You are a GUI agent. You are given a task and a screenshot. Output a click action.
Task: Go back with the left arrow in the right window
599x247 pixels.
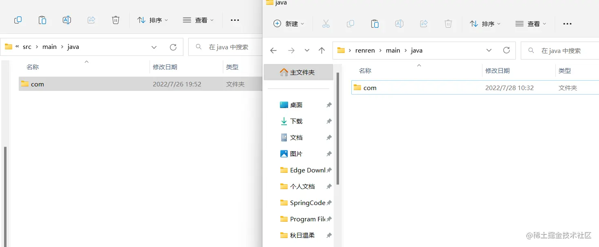(273, 51)
